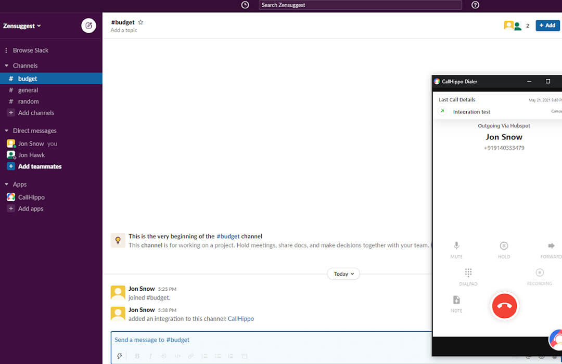Forward the current call
Image resolution: width=562 pixels, height=364 pixels.
551,250
